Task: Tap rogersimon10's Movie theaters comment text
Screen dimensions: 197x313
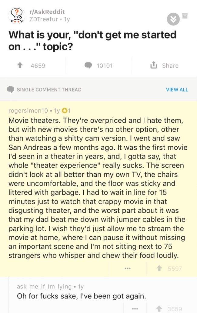Action: tap(98, 188)
